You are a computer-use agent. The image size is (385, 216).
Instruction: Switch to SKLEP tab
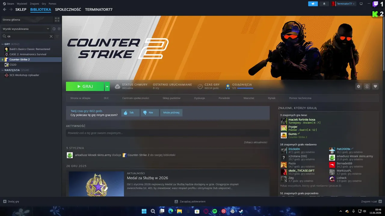(21, 10)
